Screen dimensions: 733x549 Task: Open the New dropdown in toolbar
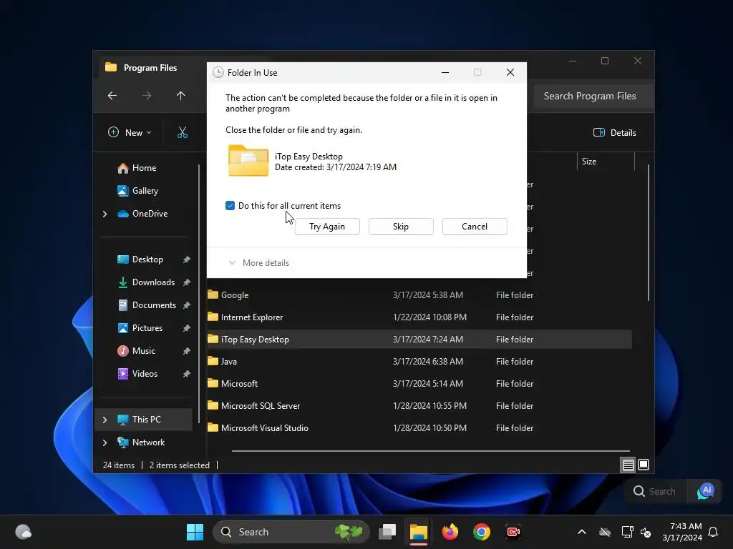(x=130, y=132)
